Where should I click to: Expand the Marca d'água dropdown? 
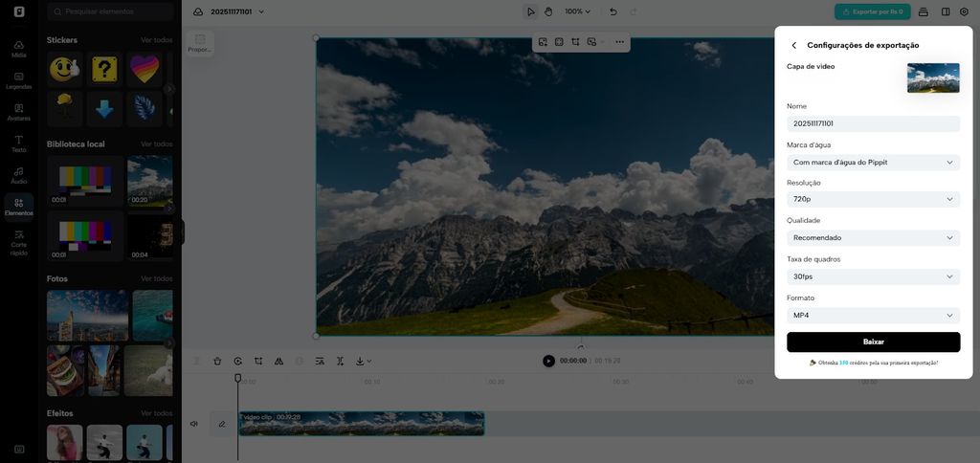click(x=873, y=163)
